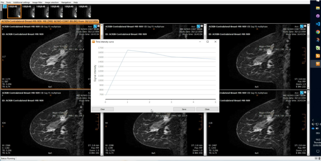Click the DEU language indicator

pyautogui.click(x=318, y=133)
